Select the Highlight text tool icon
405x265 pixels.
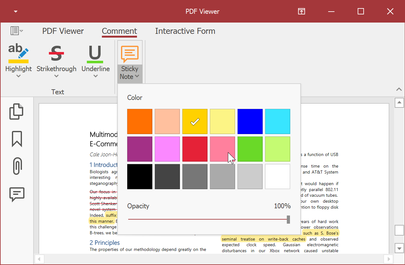click(x=18, y=53)
